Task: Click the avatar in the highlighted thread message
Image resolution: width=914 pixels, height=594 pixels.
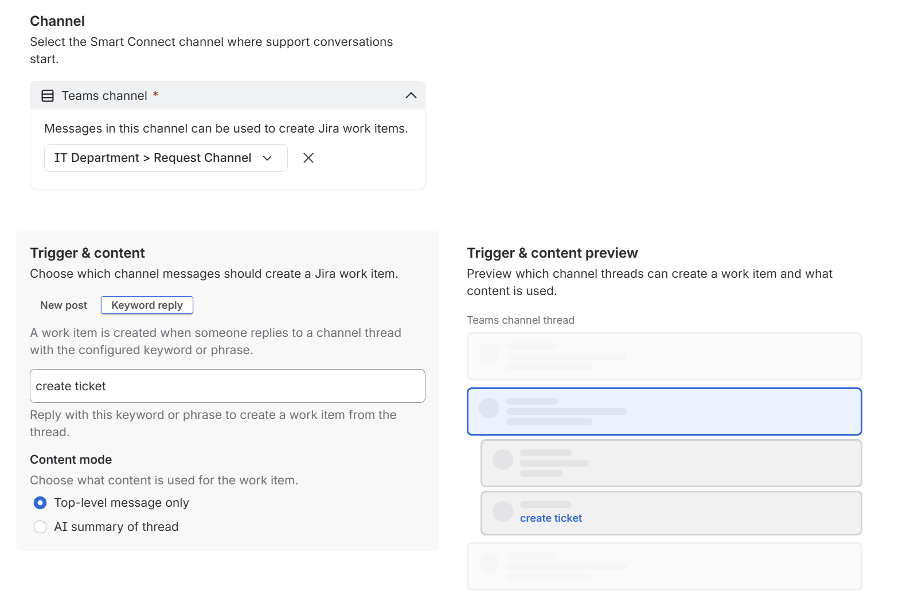Action: click(489, 408)
